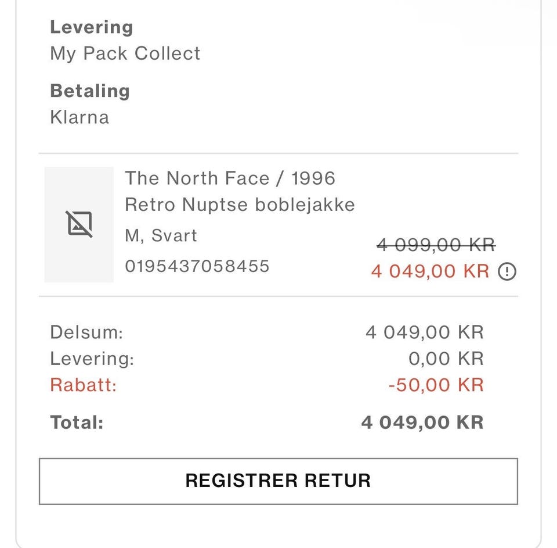Click the discount amount -50,00 KR
Viewport: 557px width, 548px height.
(x=436, y=385)
